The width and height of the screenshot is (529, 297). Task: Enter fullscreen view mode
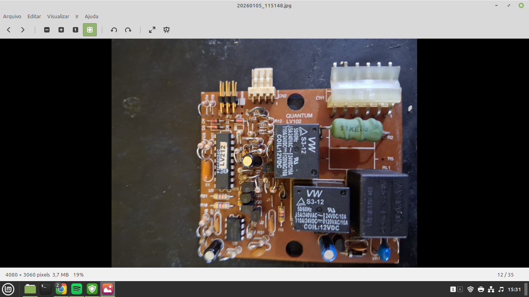pos(152,30)
